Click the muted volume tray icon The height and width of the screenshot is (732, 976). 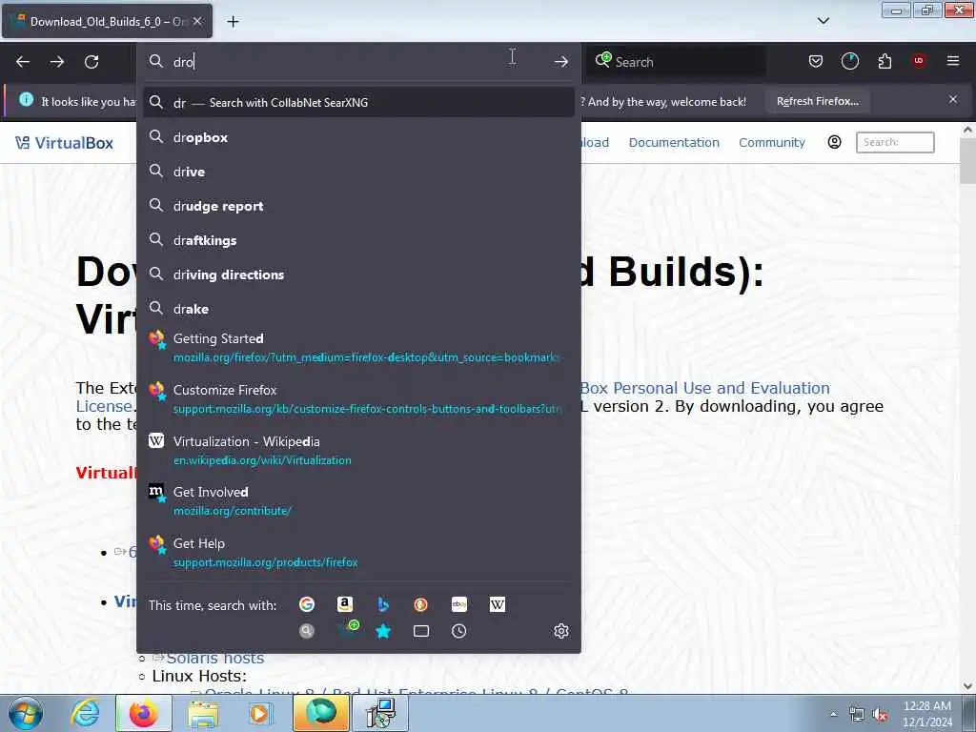click(x=880, y=715)
